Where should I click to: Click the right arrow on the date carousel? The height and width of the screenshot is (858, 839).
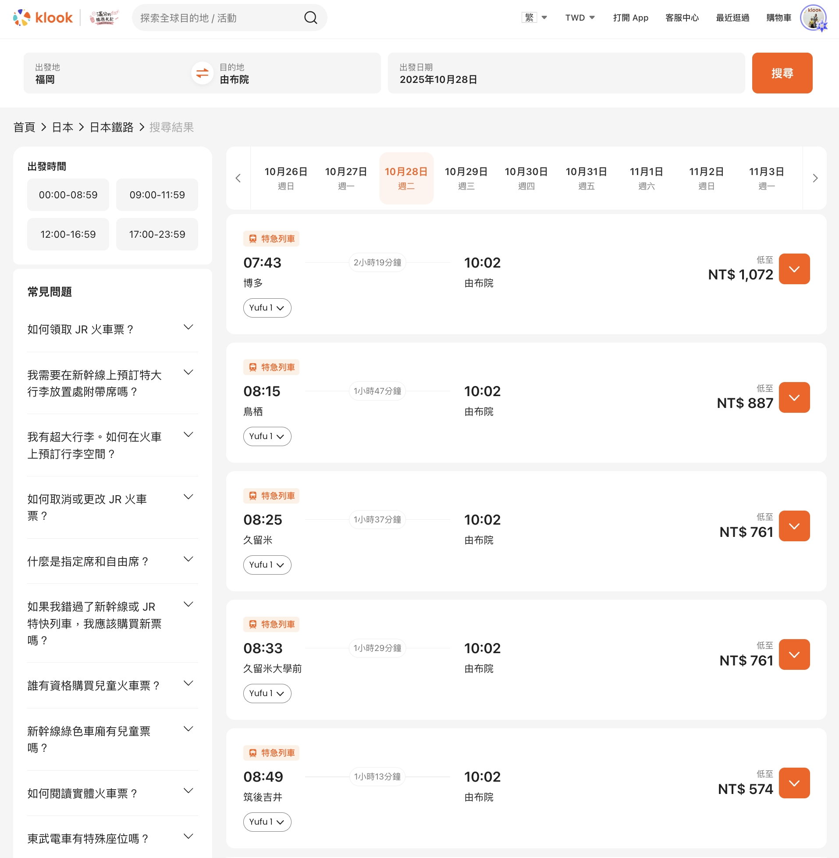pos(815,178)
